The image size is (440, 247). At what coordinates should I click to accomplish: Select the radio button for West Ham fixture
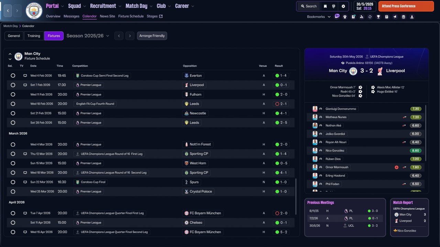pos(13,163)
